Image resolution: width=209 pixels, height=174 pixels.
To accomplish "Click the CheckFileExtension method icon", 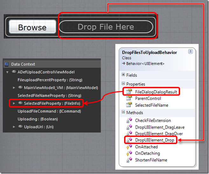I will [x=129, y=120].
